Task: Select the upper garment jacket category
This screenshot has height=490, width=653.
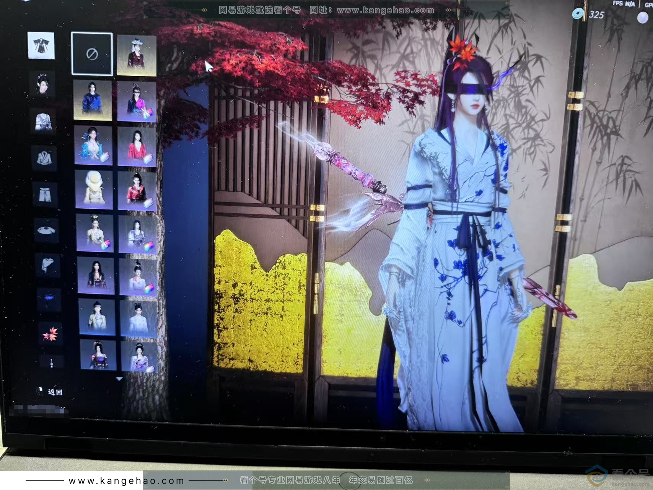Action: click(x=44, y=158)
